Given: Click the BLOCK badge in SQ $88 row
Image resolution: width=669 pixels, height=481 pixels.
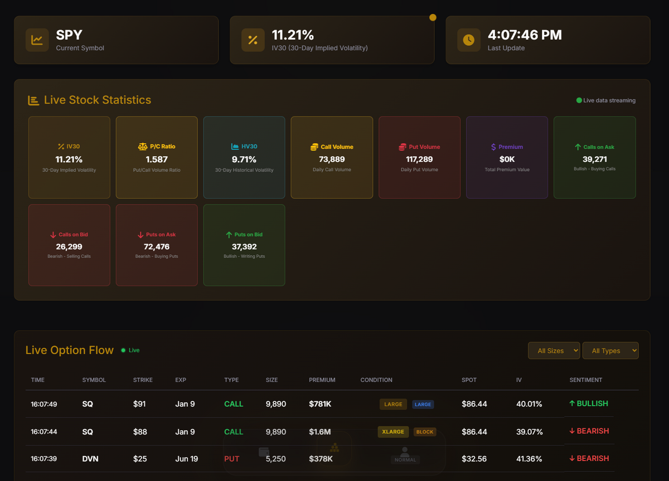Looking at the screenshot, I should [425, 432].
